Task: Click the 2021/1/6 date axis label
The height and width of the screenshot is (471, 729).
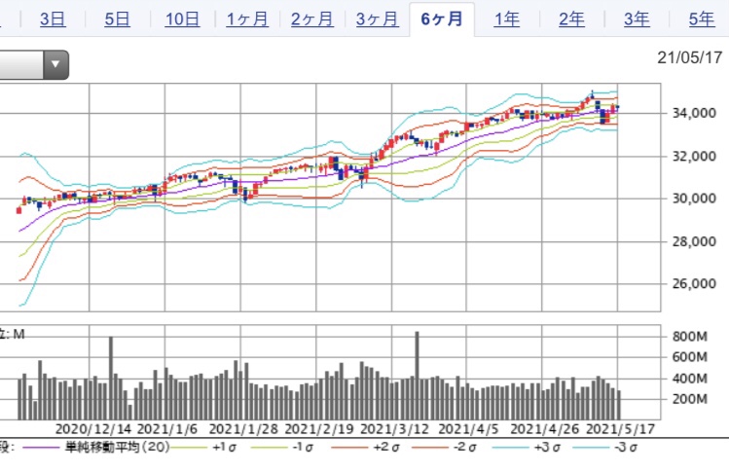Action: [167, 429]
